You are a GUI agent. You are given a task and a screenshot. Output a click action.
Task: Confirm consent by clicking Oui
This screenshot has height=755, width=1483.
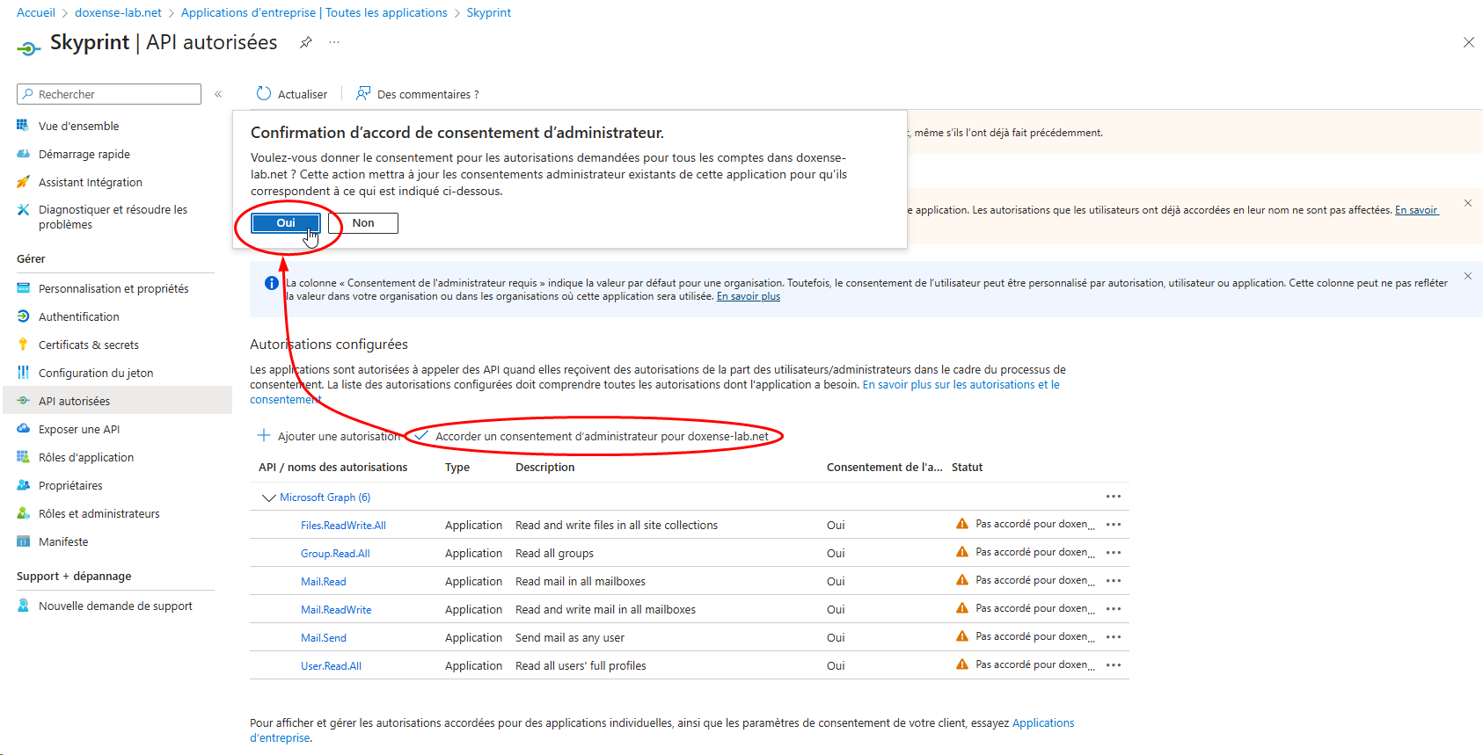[x=285, y=223]
